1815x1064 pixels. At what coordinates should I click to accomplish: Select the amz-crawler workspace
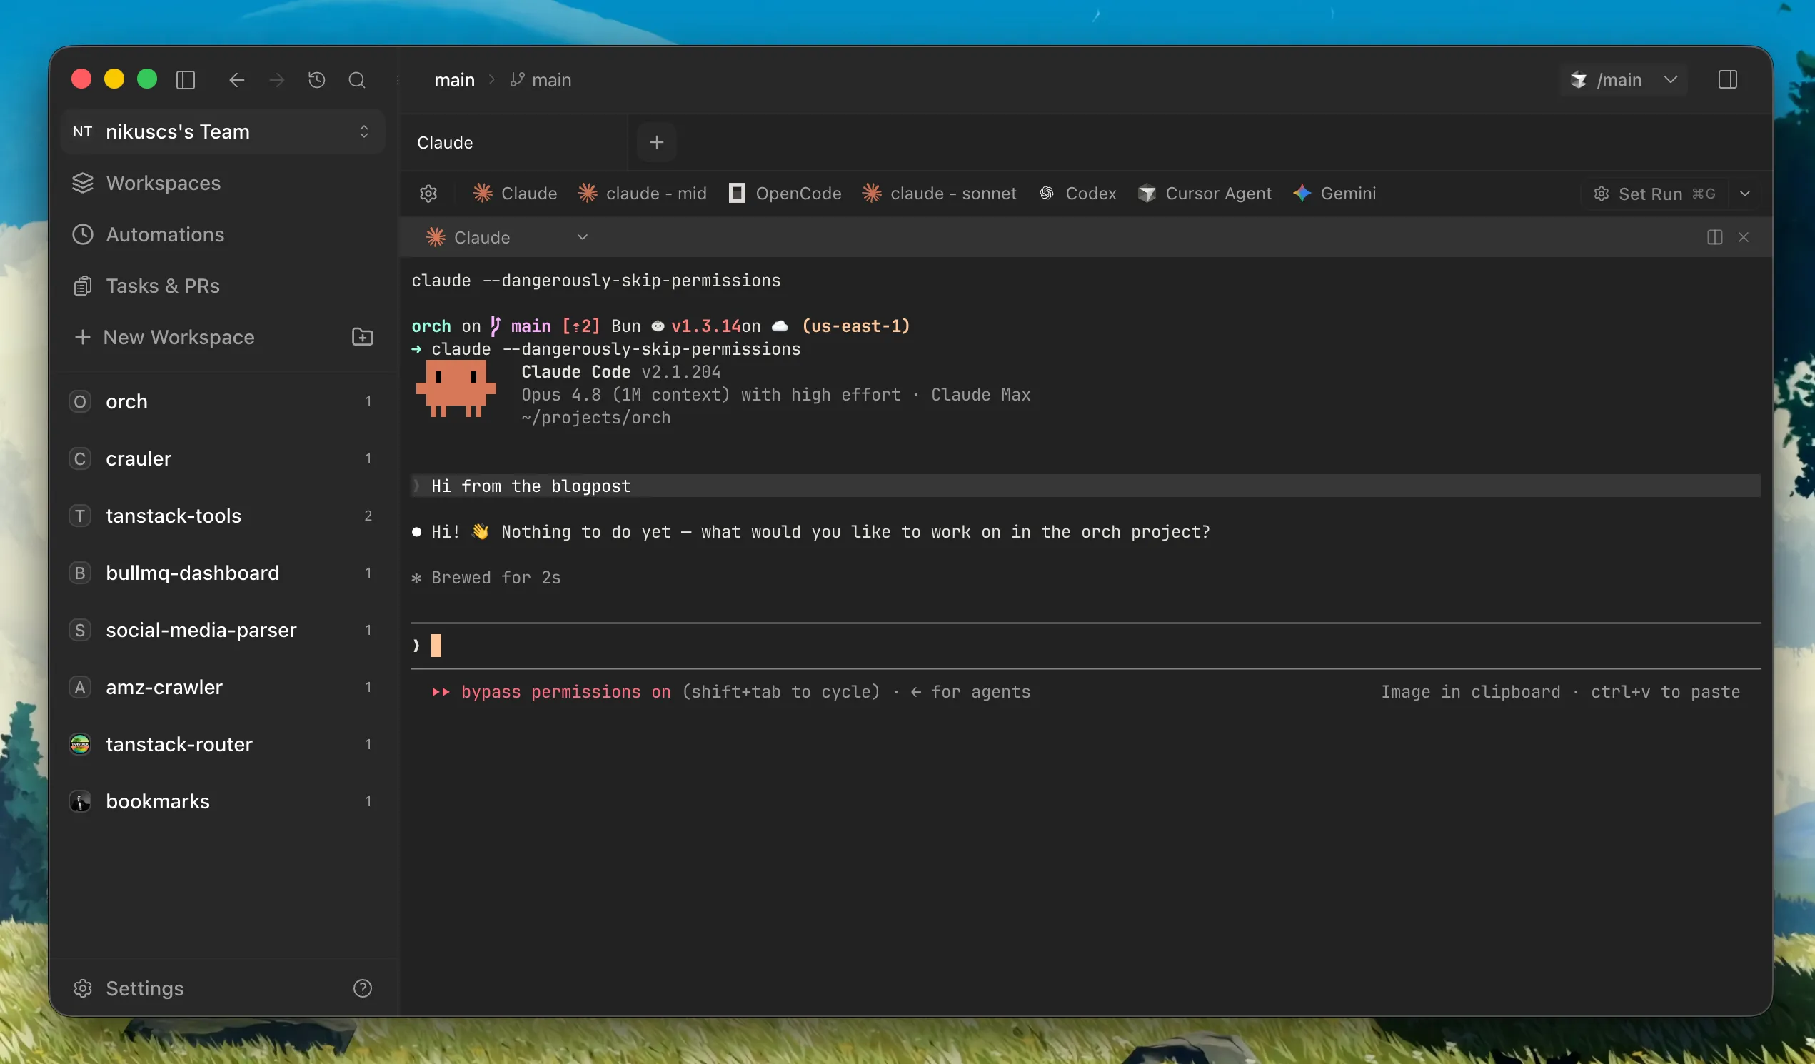coord(223,687)
